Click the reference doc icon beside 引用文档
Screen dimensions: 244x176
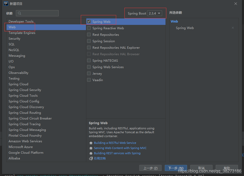coord(91,158)
